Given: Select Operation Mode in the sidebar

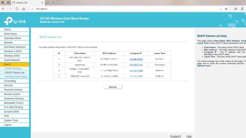Looking at the screenshot, I should point(15,38).
